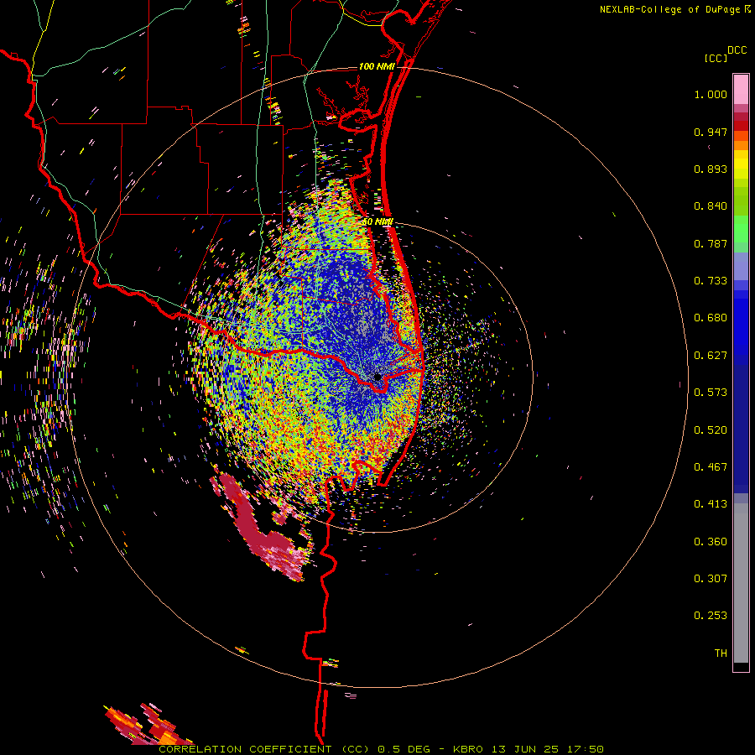755x755 pixels.
Task: Click the Correlation Coefficient caption at the bottom
Action: (x=381, y=749)
